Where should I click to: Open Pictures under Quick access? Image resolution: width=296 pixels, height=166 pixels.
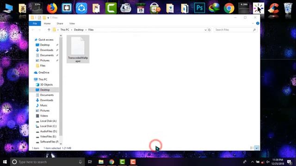pyautogui.click(x=45, y=60)
